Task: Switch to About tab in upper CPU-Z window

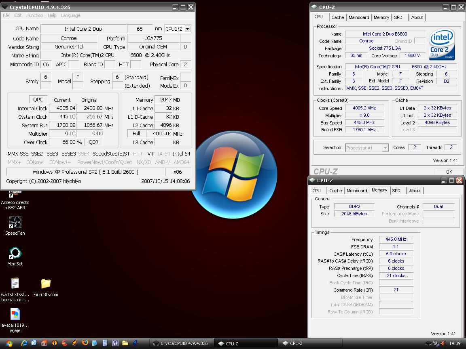Action: point(417,17)
